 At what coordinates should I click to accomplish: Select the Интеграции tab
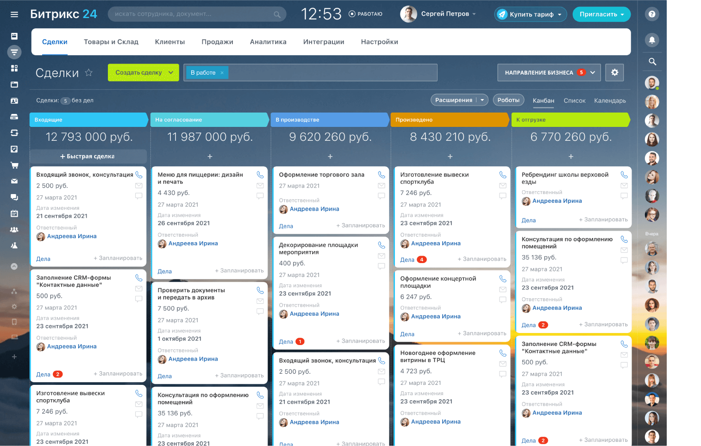click(x=324, y=42)
